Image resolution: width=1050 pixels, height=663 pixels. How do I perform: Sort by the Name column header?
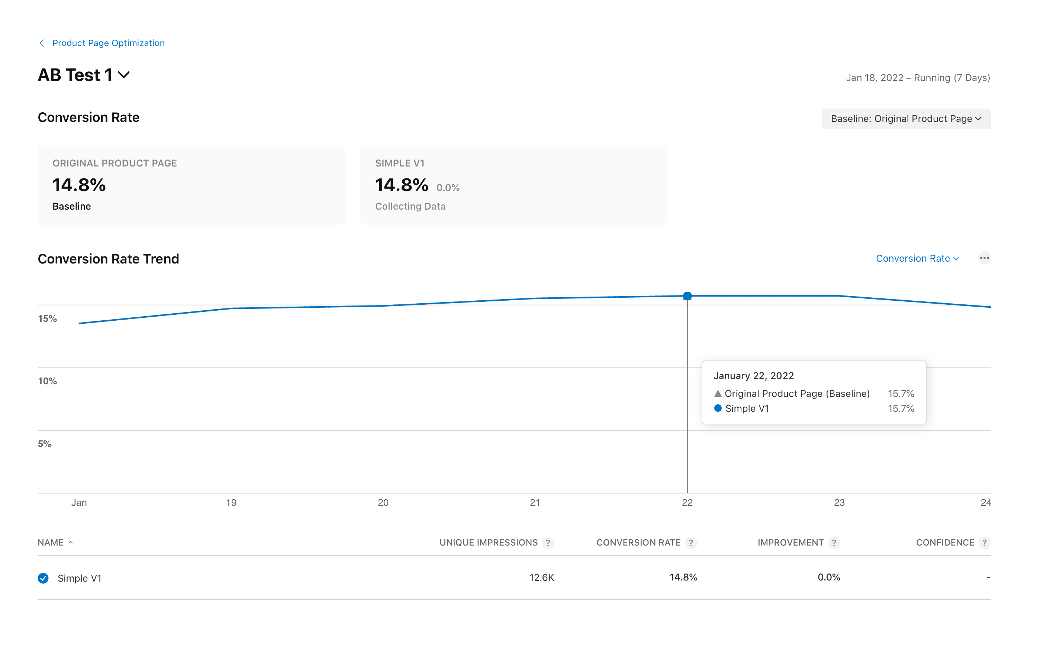[51, 543]
